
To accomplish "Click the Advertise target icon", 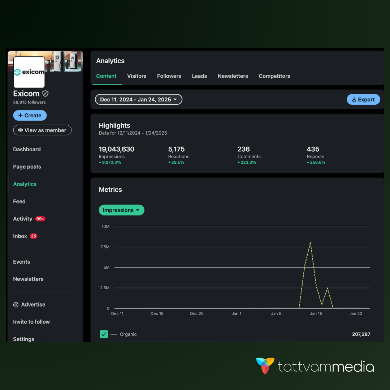I will pos(16,305).
